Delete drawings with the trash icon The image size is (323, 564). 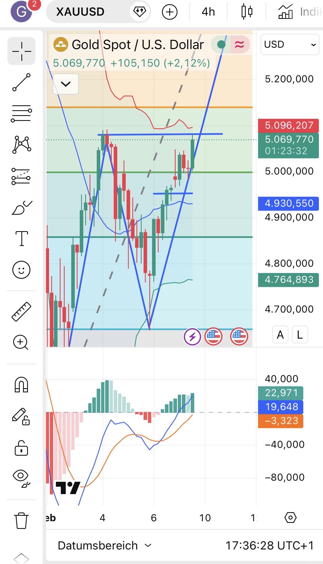coord(21,520)
